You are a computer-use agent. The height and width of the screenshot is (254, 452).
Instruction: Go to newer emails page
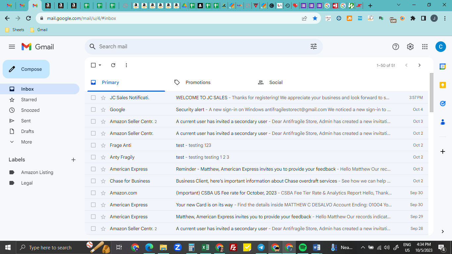tap(406, 65)
